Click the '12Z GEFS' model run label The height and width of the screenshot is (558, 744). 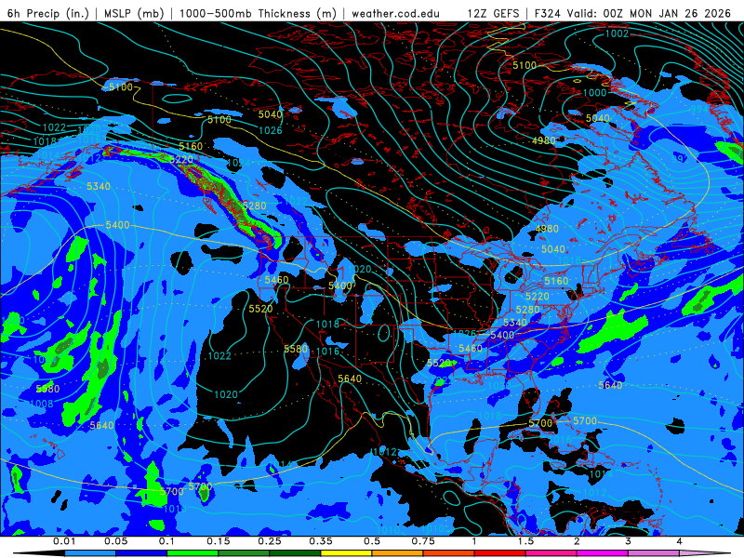point(493,13)
